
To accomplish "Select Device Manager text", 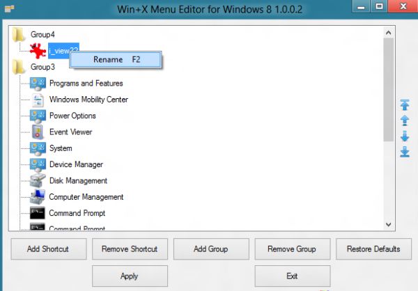I will click(76, 165).
